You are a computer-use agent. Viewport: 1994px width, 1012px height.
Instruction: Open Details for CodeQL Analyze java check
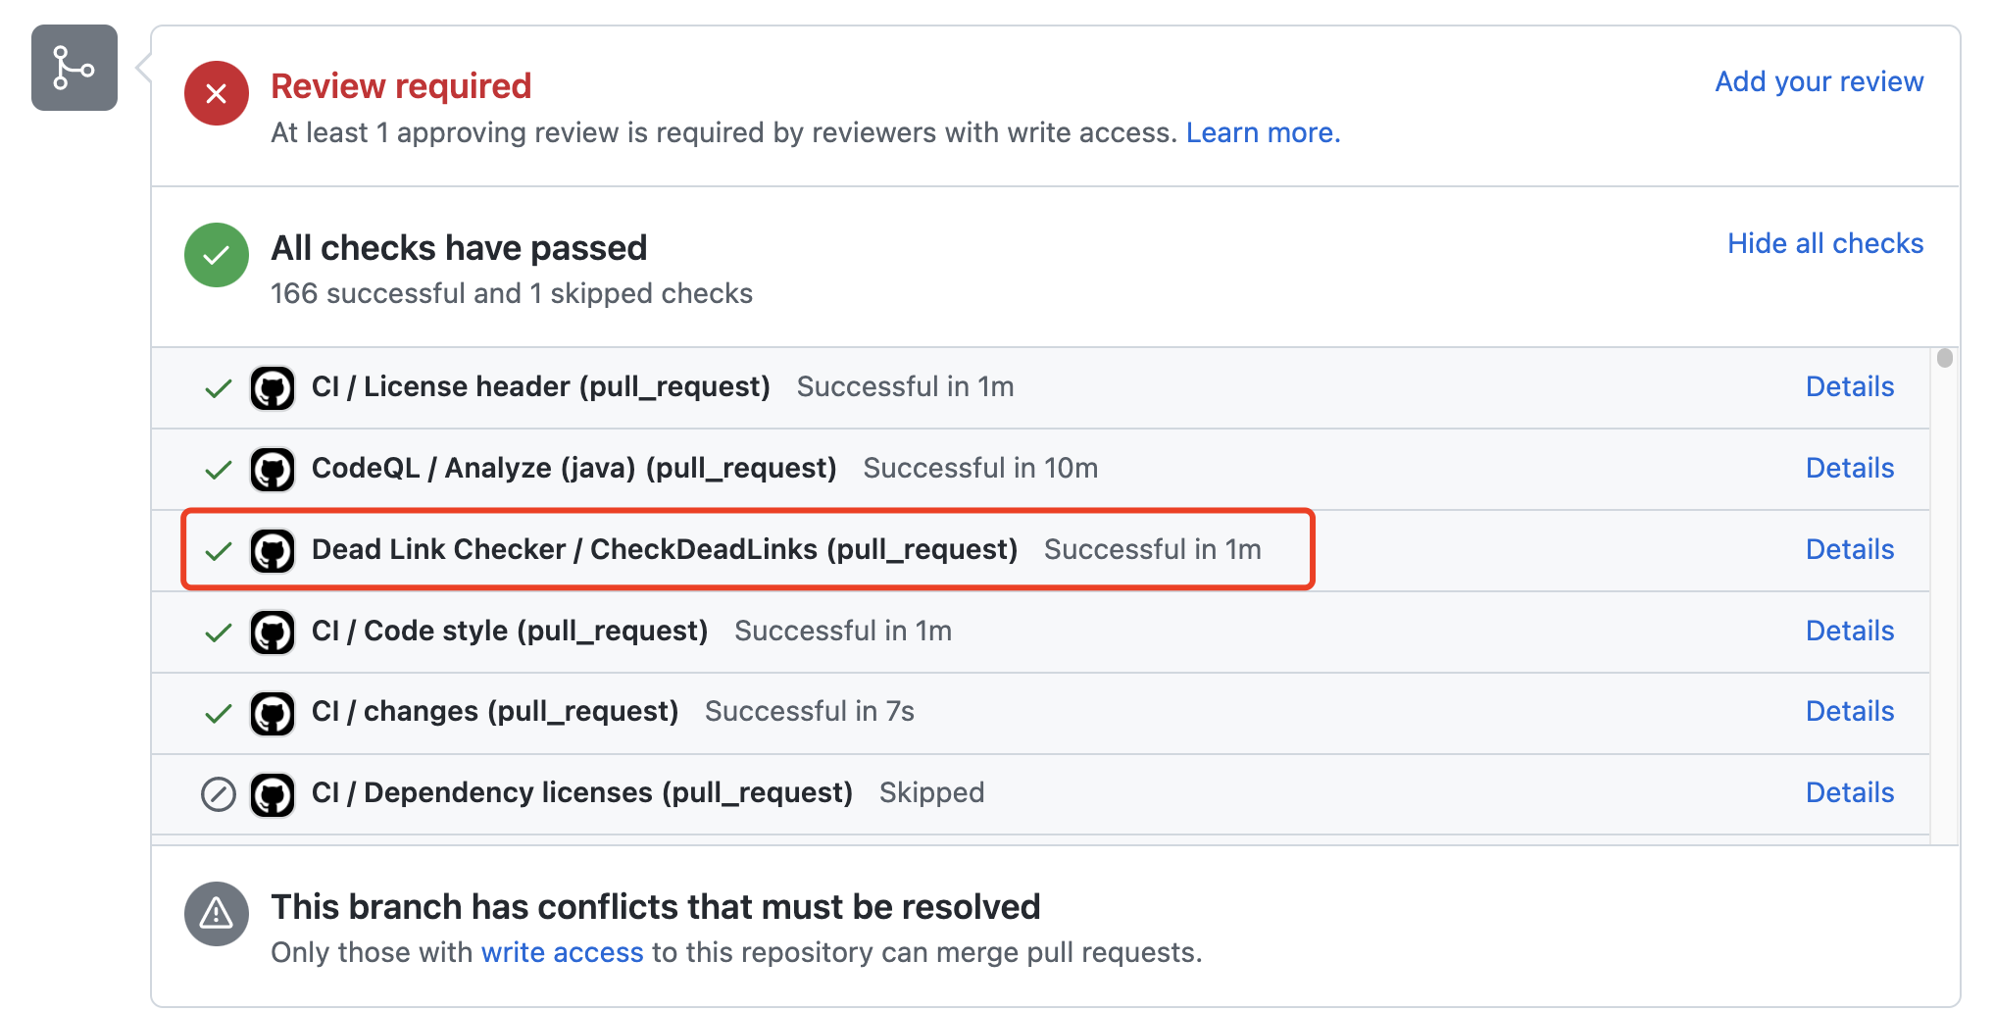(x=1849, y=468)
